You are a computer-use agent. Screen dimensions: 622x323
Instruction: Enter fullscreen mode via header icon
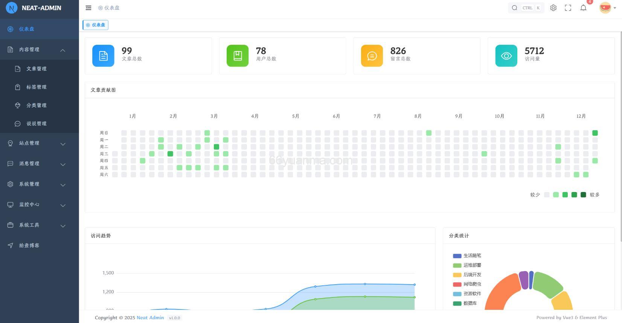click(568, 8)
